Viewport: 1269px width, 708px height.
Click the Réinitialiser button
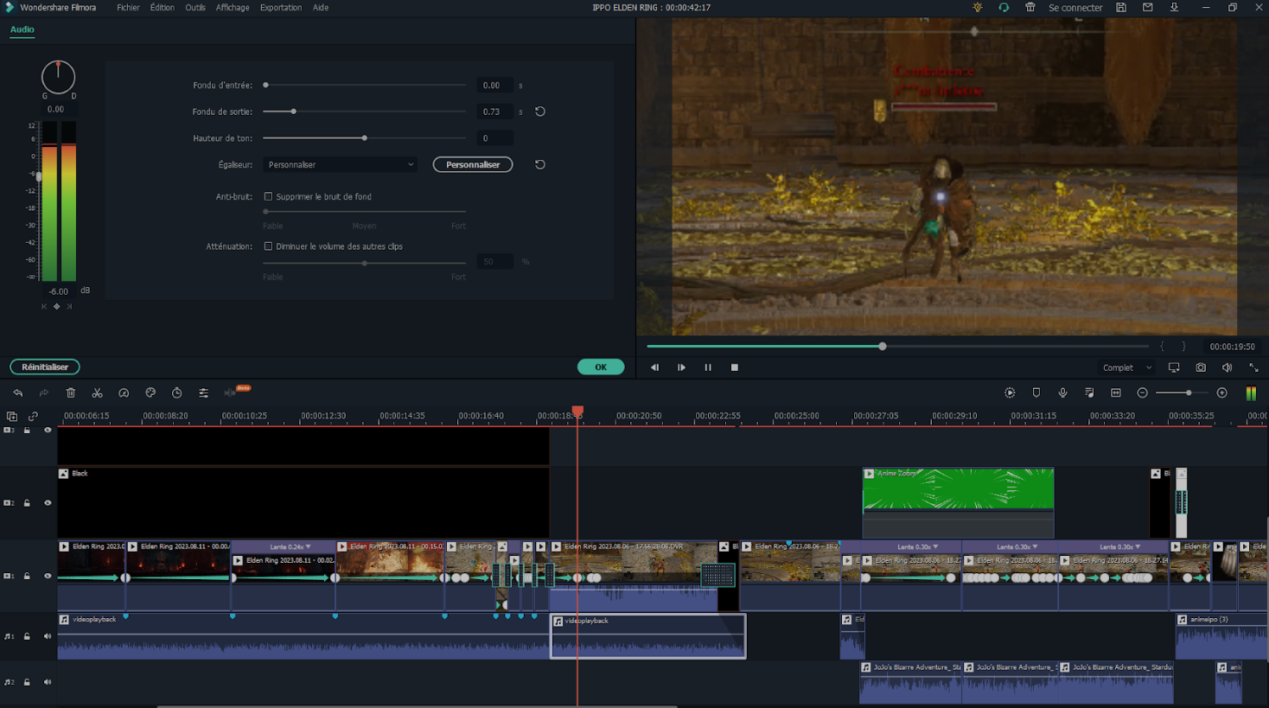45,367
